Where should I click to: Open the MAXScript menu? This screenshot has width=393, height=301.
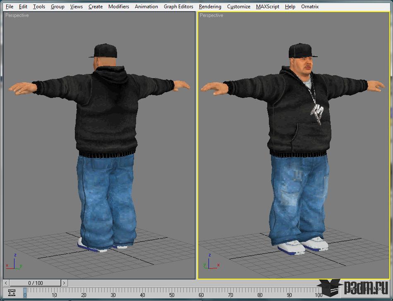267,7
